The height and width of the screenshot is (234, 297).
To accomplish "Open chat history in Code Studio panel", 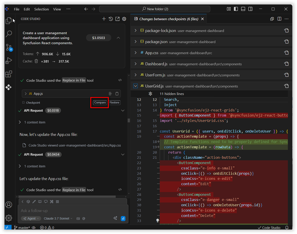I will pyautogui.click(x=110, y=19).
